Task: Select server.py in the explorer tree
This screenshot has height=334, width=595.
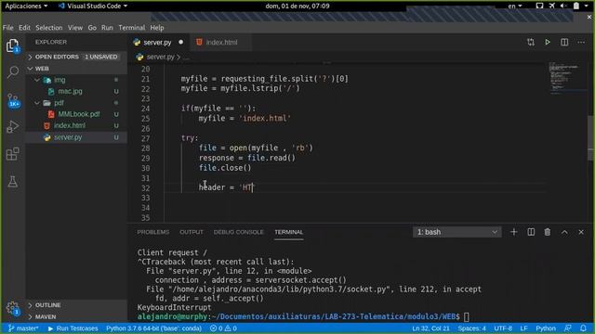Action: [x=76, y=137]
